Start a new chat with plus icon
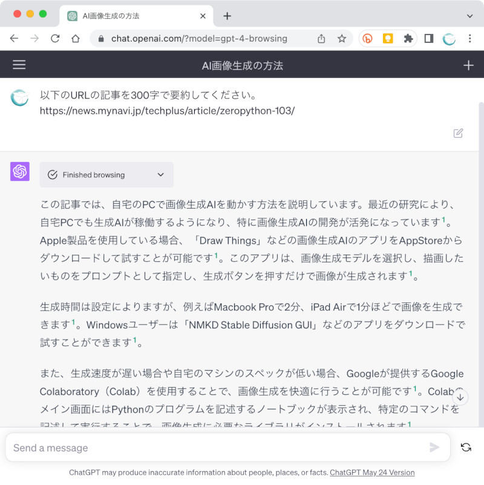Screen dimensions: 484x485 click(x=468, y=65)
